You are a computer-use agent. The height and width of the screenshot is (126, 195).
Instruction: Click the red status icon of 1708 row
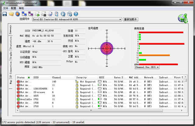(18, 103)
